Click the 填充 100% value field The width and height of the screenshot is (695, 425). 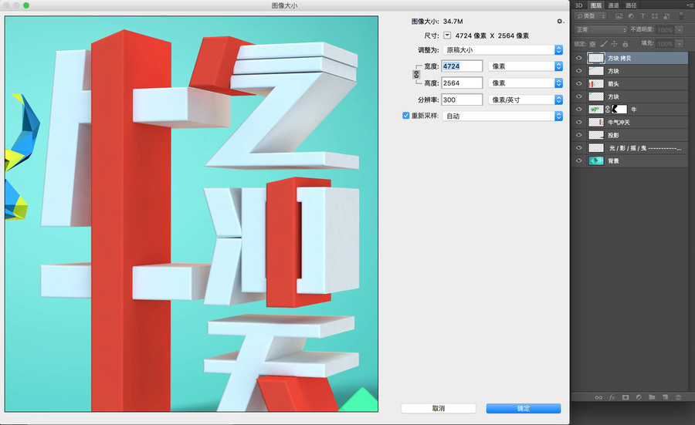[x=665, y=44]
